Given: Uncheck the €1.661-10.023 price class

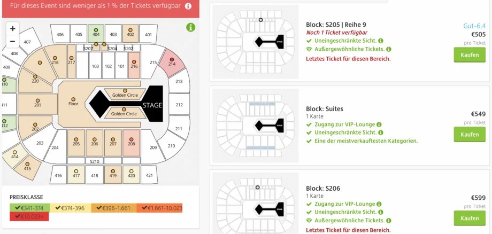Looking at the screenshot, I should click(159, 208).
